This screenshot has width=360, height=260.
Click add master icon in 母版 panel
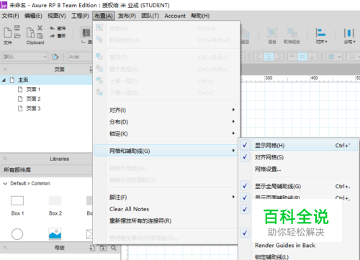point(92,248)
